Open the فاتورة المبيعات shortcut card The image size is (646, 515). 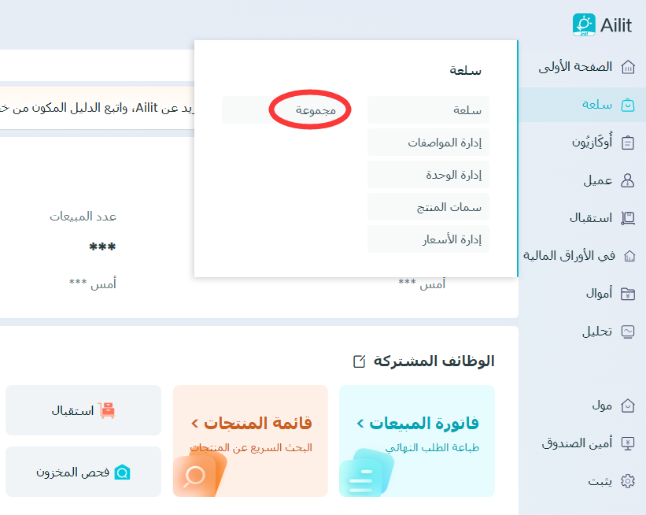click(x=416, y=441)
